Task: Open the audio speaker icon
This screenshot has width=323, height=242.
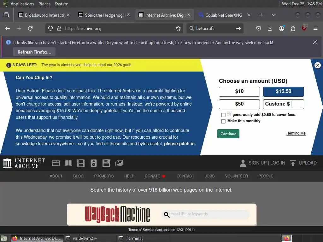Action: (93, 163)
